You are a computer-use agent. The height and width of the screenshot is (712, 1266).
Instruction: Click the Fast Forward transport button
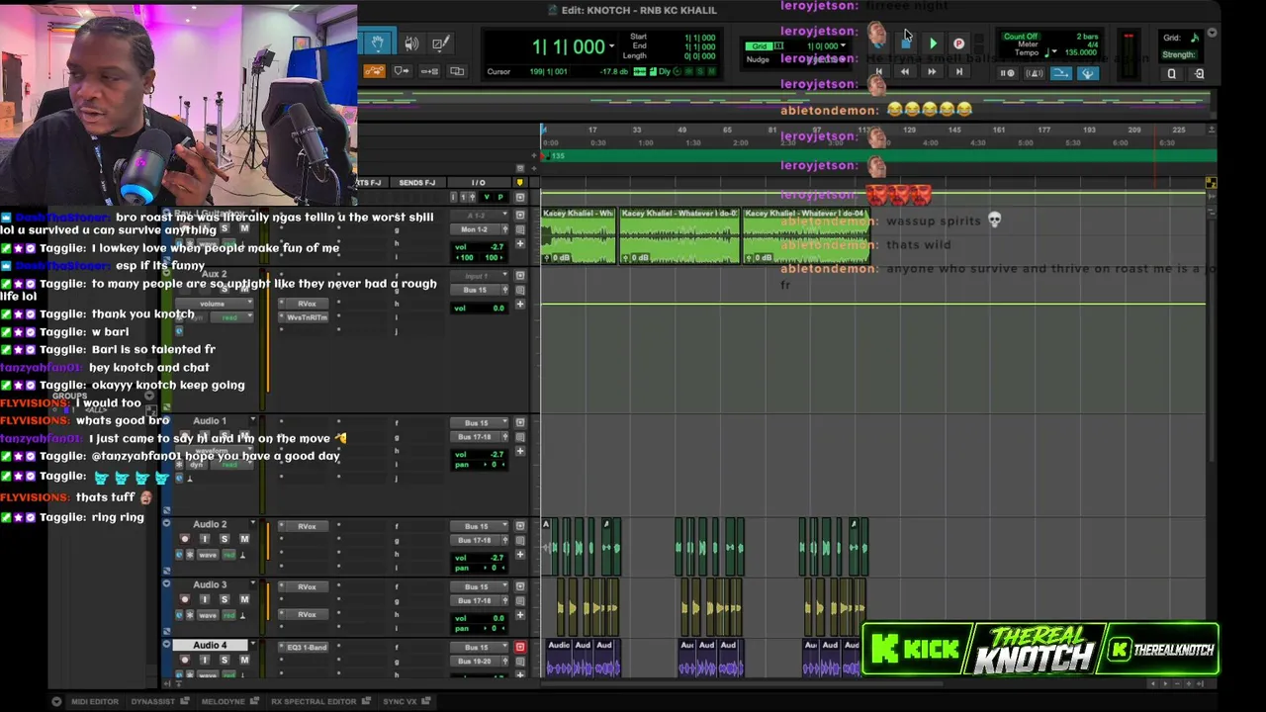tap(931, 72)
